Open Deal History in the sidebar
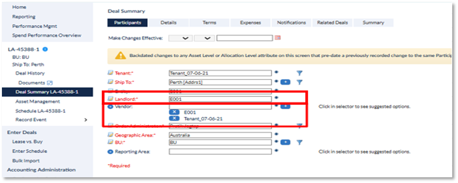 coord(30,73)
